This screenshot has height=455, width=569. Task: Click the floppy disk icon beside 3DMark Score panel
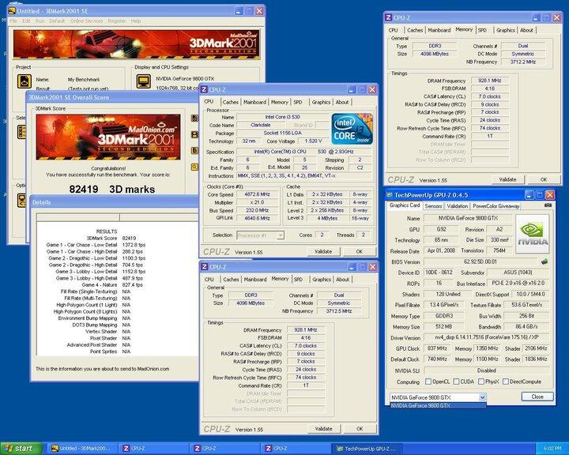(x=194, y=134)
